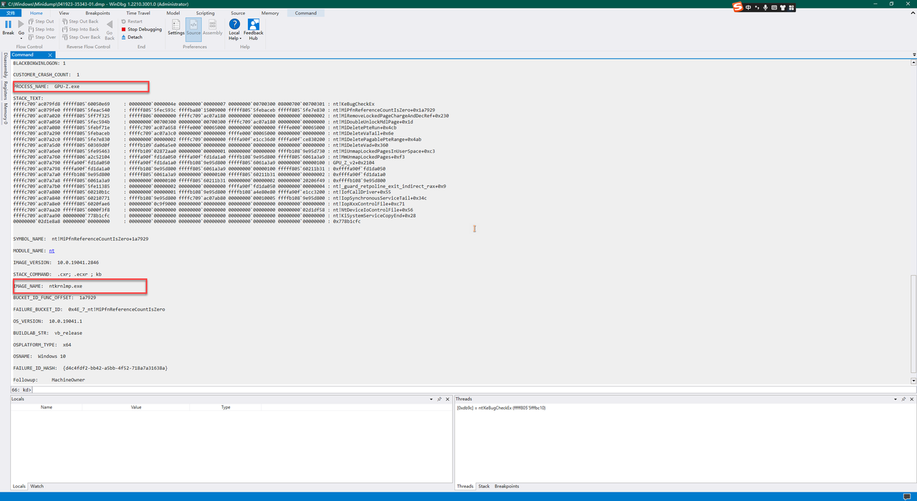Click Restart in the End group
Image resolution: width=917 pixels, height=501 pixels.
coord(132,21)
